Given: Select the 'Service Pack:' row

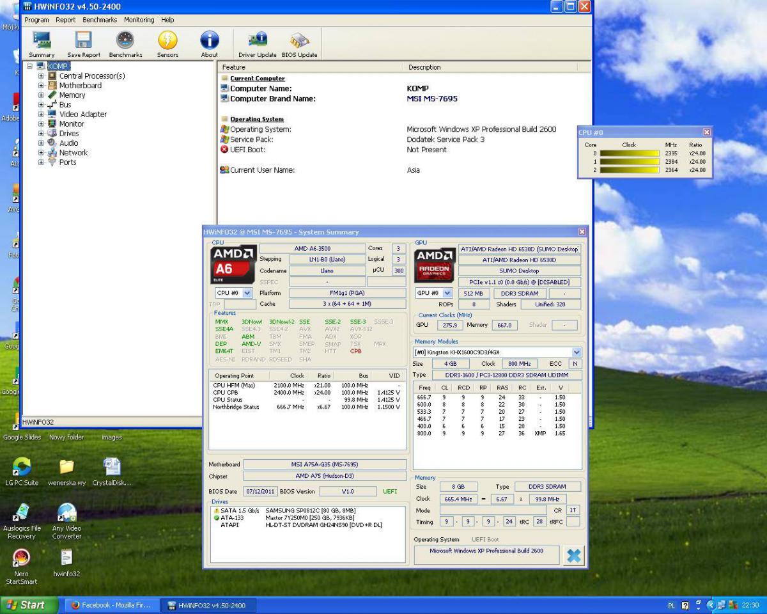Looking at the screenshot, I should pos(403,139).
